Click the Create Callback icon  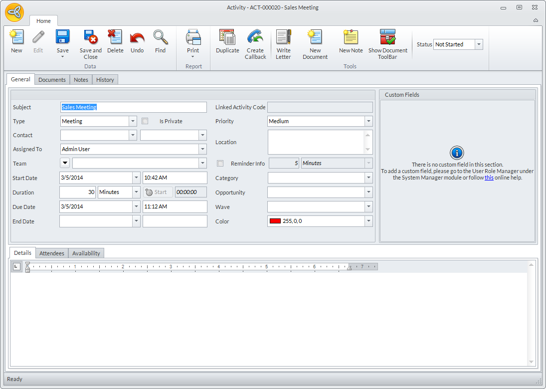click(255, 38)
